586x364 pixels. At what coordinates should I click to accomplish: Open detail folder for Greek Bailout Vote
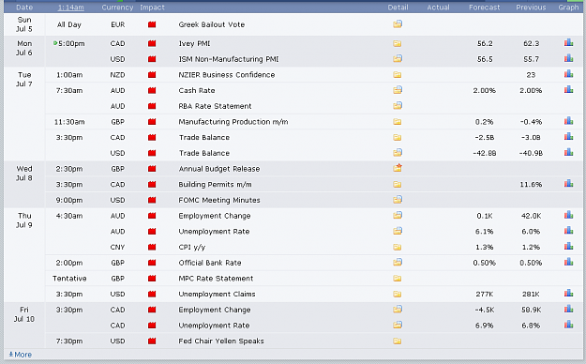[x=398, y=24]
